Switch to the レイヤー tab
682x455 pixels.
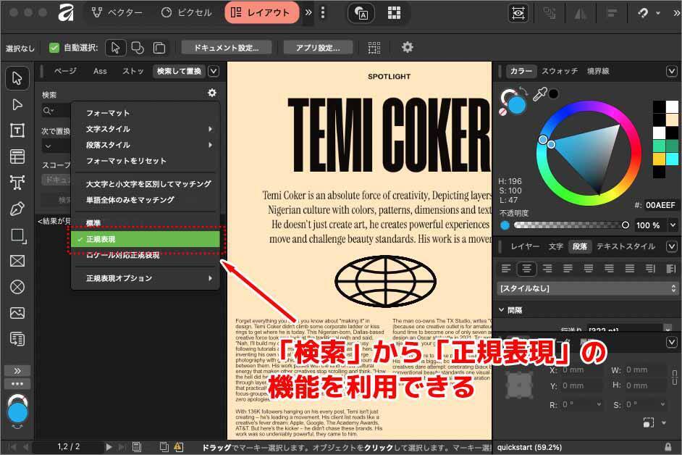pos(526,246)
